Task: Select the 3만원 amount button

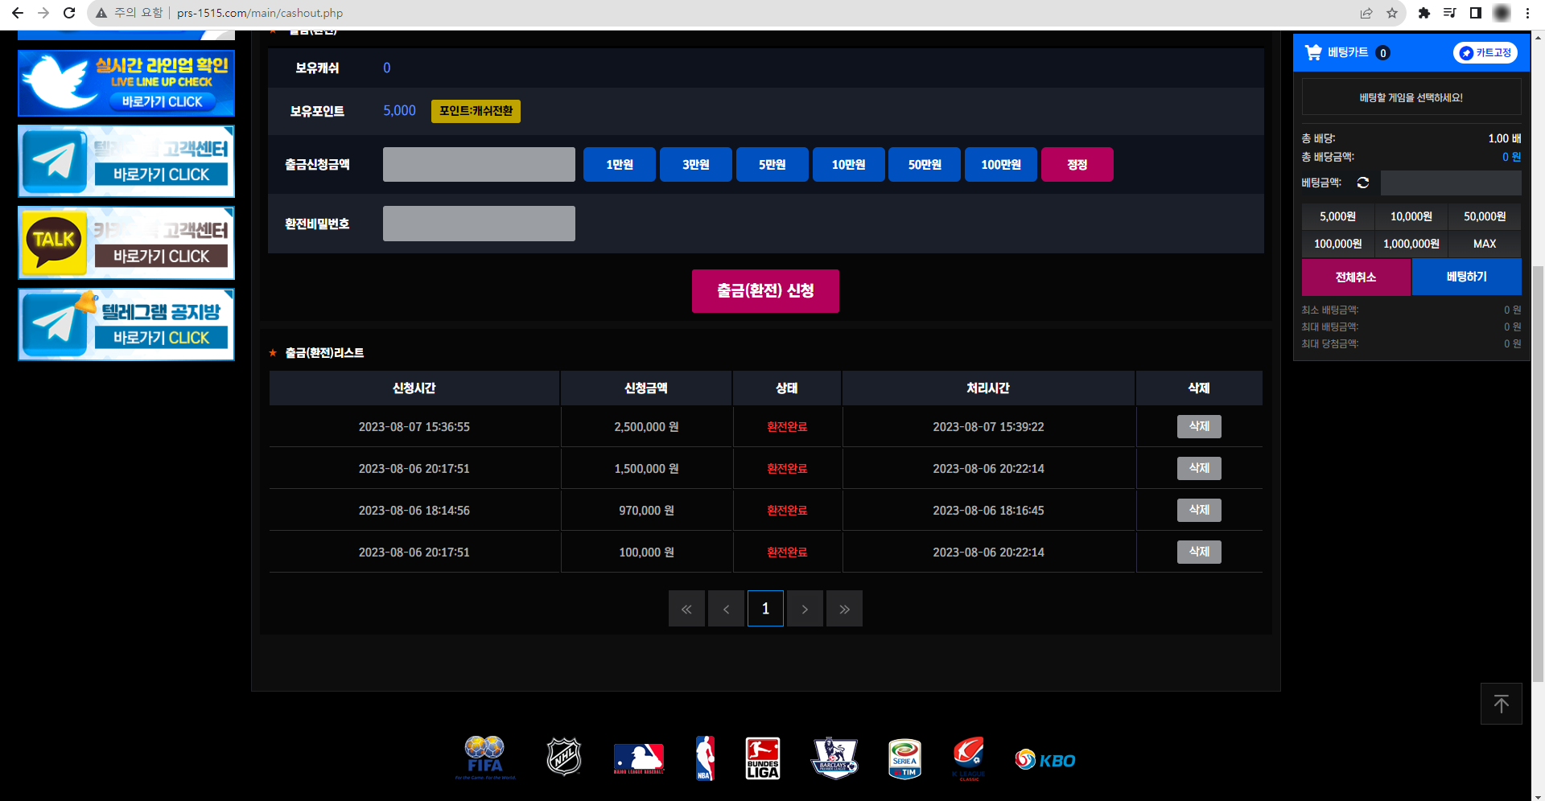Action: pyautogui.click(x=696, y=164)
